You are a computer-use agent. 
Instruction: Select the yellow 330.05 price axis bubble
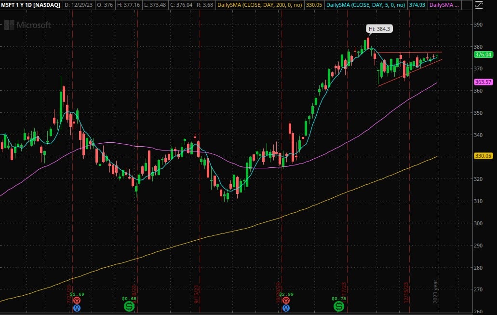pyautogui.click(x=483, y=156)
